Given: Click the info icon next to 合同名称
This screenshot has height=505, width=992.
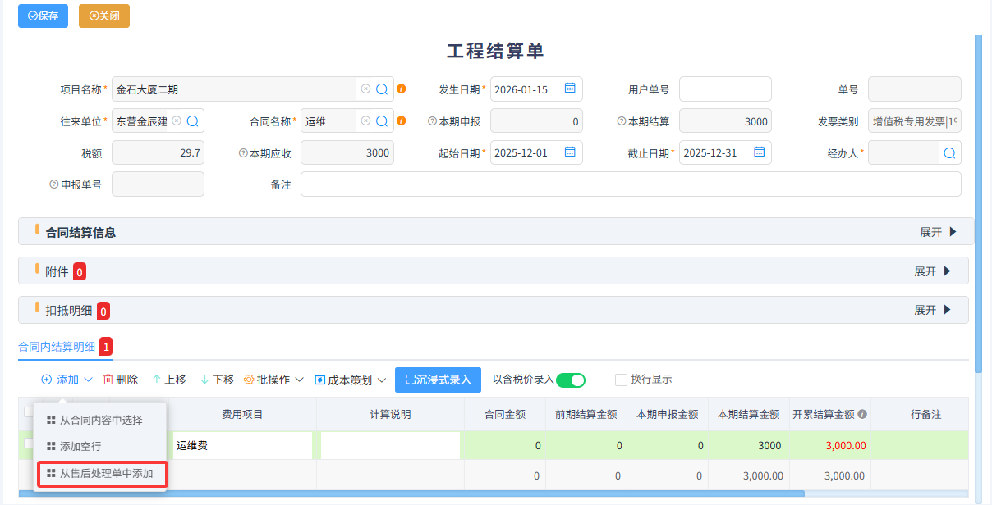Looking at the screenshot, I should coord(402,121).
